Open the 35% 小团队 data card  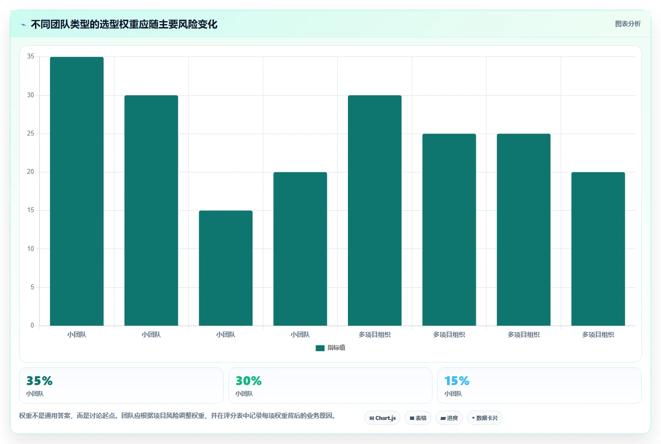click(121, 386)
